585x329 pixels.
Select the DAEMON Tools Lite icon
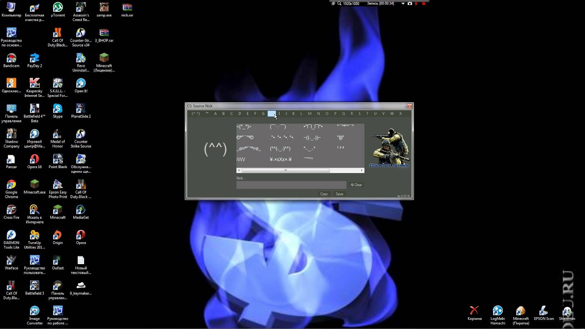pos(11,240)
